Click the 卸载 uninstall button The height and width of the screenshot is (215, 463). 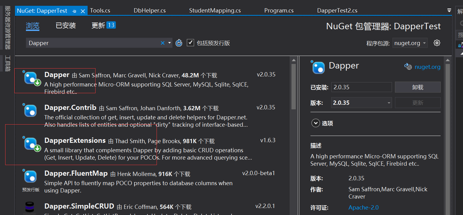click(x=418, y=87)
